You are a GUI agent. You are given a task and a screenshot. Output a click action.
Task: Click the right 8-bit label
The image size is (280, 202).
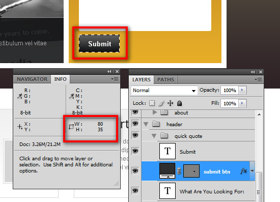(77, 113)
